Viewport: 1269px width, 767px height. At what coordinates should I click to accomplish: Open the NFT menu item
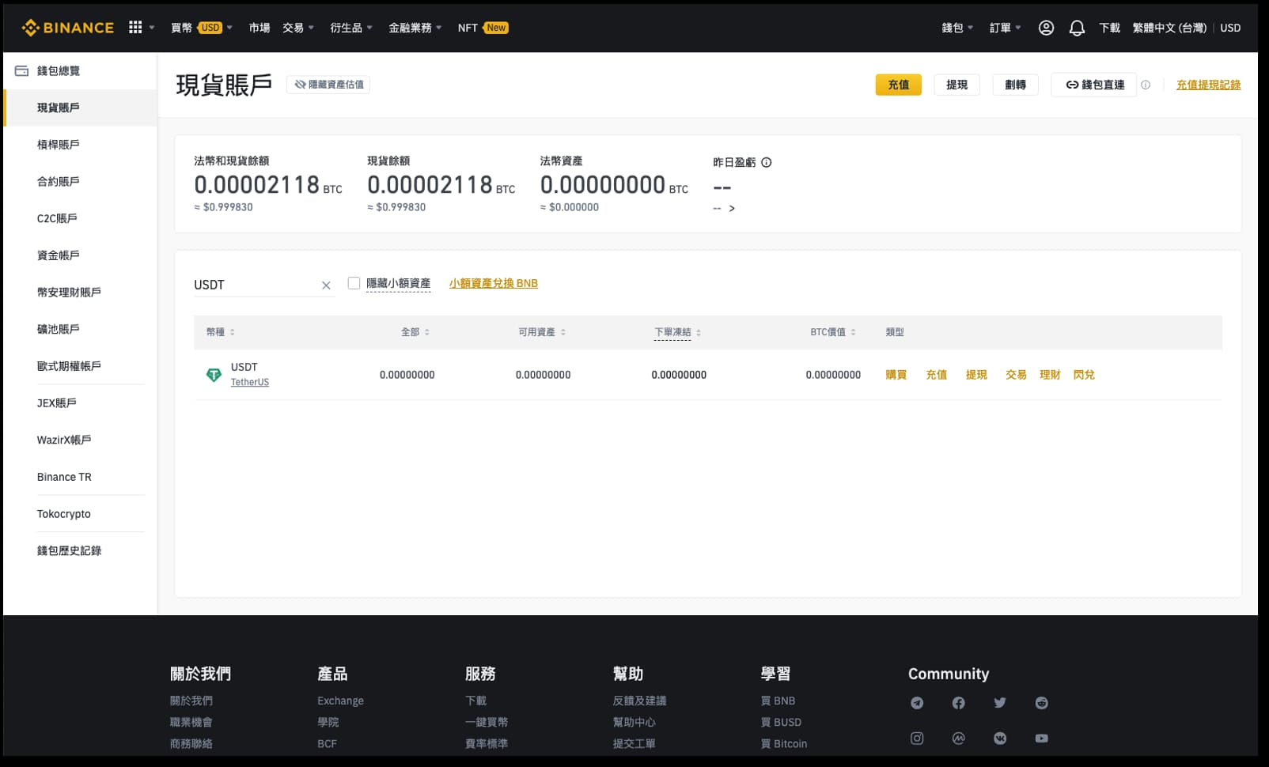[467, 27]
